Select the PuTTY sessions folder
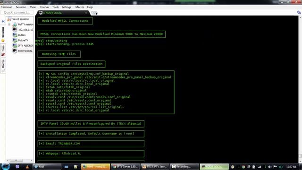This screenshot has width=302, height=170. [23, 25]
